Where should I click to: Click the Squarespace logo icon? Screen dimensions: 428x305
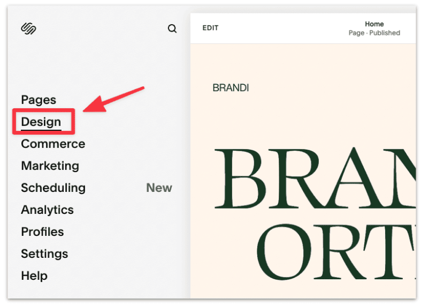coord(29,28)
